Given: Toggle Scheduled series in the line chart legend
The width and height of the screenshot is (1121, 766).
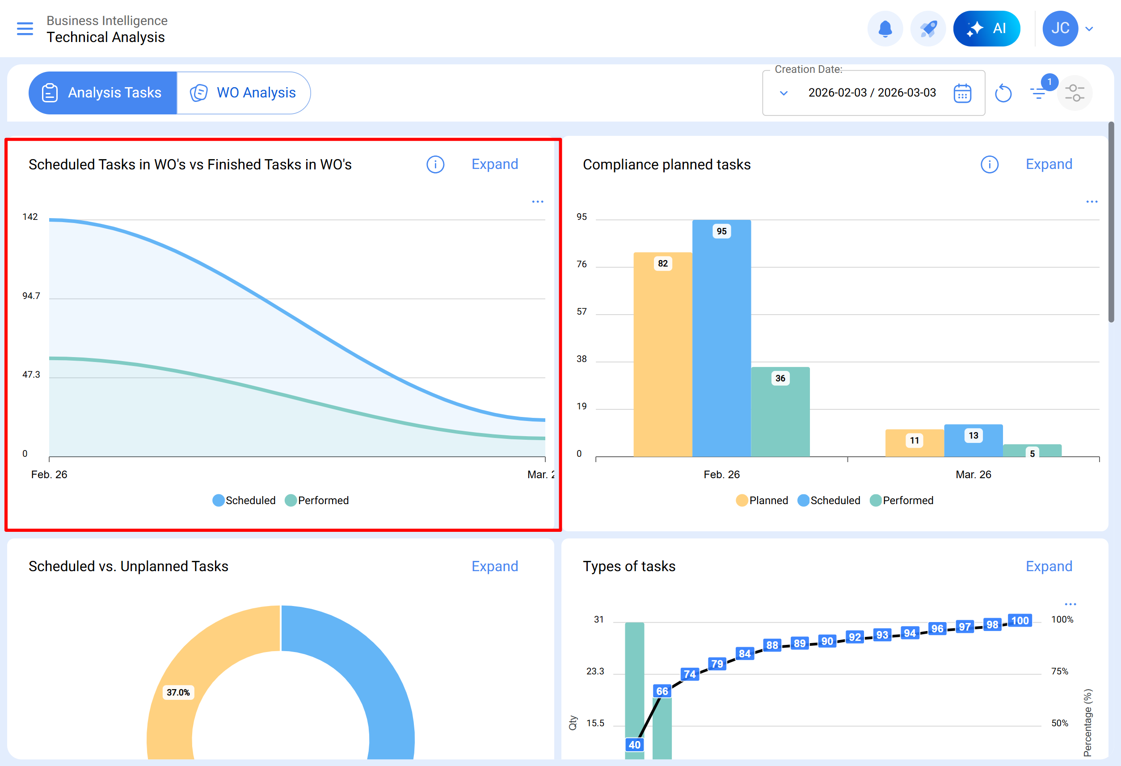Looking at the screenshot, I should [x=244, y=500].
